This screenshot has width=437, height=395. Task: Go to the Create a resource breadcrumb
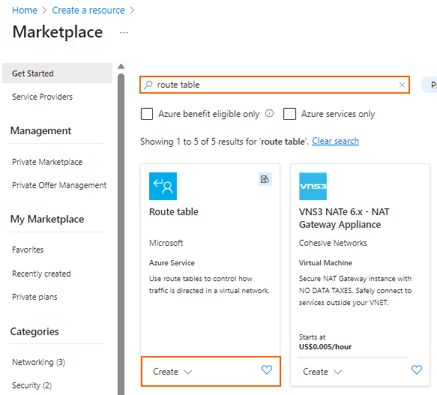pos(88,10)
